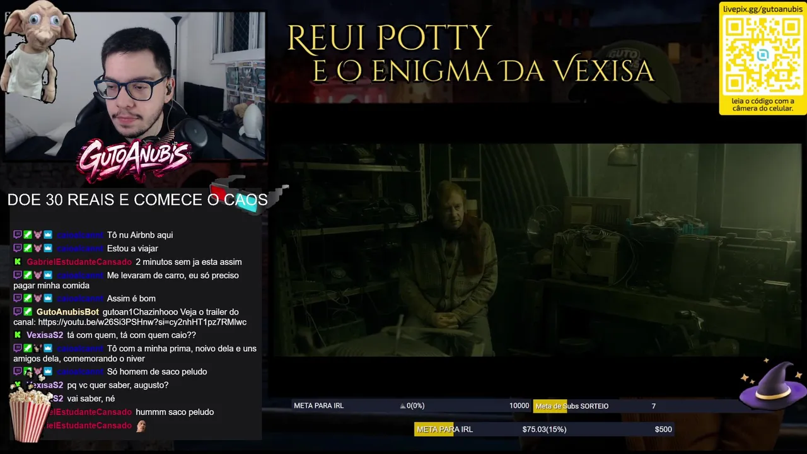Image resolution: width=807 pixels, height=454 pixels.
Task: Click purple badge in 'Tô nu Airbnb aqui' row
Action: (x=18, y=235)
